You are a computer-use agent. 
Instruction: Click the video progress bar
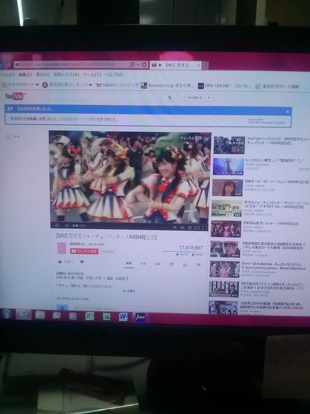(x=130, y=222)
